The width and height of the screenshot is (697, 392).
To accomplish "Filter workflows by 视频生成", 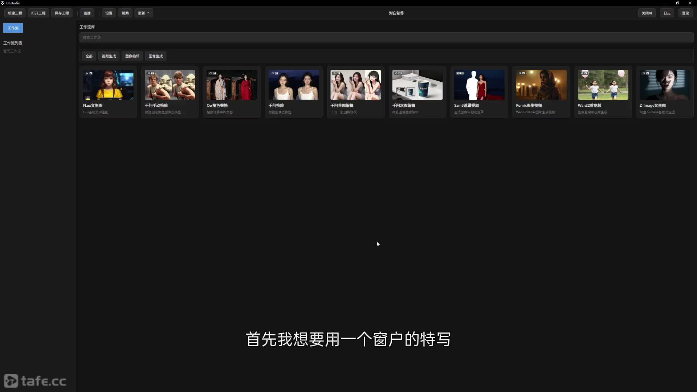I will click(109, 56).
